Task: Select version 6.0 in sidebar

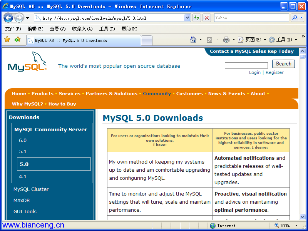Action: (23, 141)
